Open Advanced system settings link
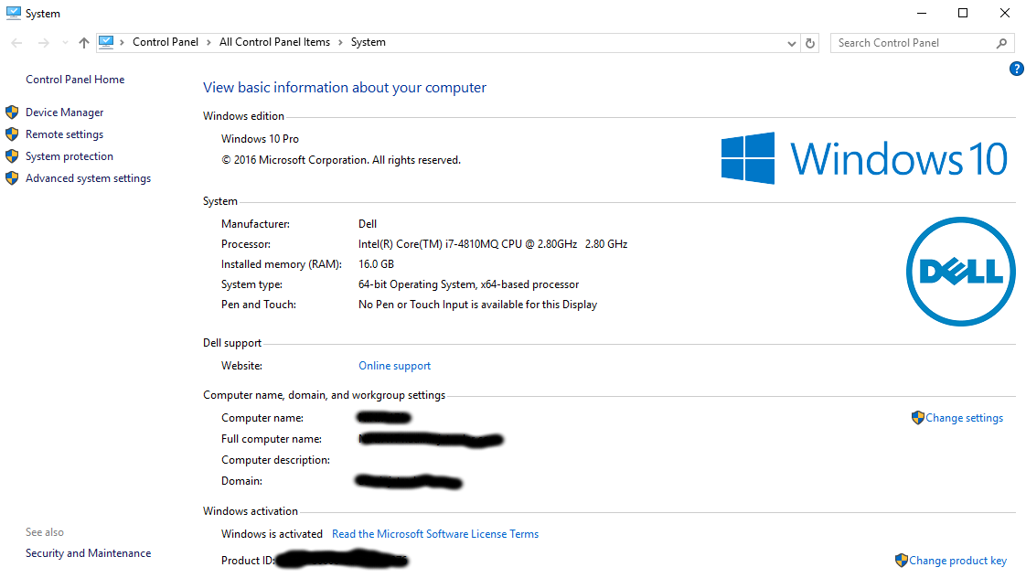 click(x=89, y=178)
